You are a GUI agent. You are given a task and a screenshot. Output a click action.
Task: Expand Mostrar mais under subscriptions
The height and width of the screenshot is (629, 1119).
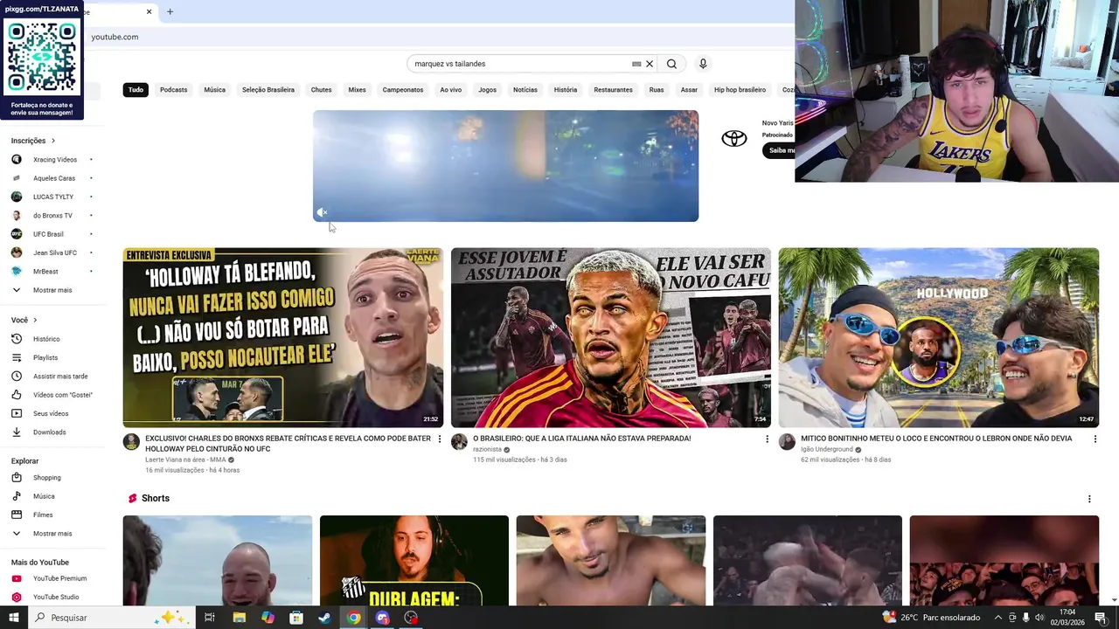point(51,290)
